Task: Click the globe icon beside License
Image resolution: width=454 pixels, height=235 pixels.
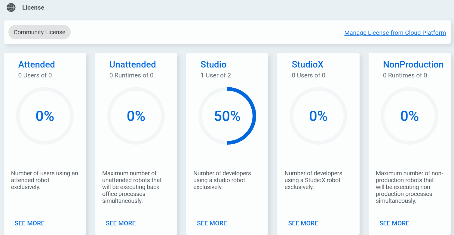Action: coord(11,8)
